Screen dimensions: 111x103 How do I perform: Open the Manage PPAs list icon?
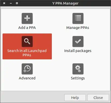(78, 18)
